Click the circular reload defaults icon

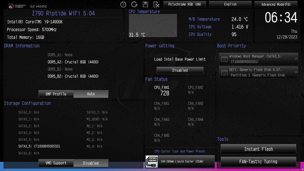134,5
